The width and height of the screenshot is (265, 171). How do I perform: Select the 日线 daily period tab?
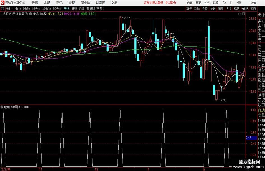pyautogui.click(x=66, y=9)
